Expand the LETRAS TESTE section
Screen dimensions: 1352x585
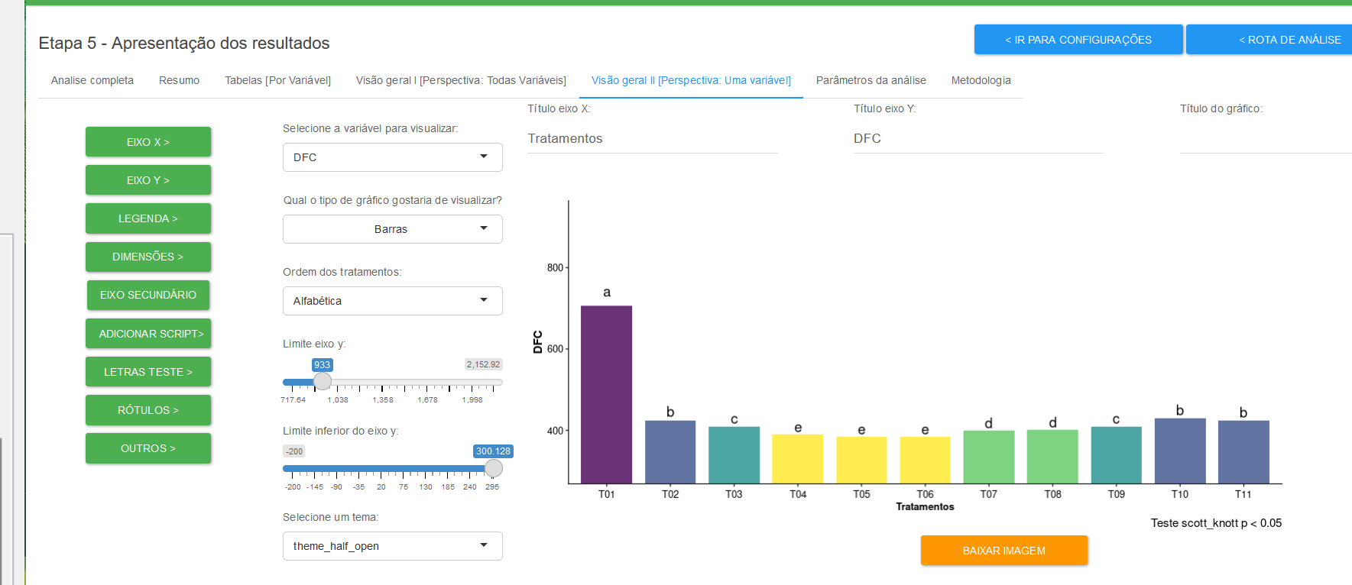(148, 372)
